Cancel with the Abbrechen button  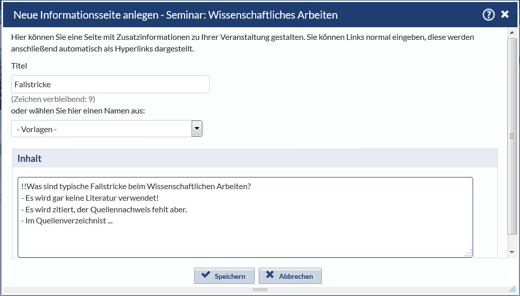tap(290, 276)
